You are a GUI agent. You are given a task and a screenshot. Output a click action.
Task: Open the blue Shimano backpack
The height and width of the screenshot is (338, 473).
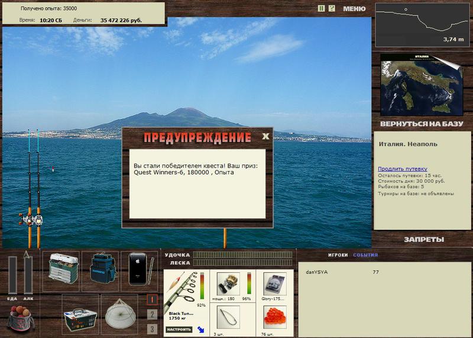[103, 269]
